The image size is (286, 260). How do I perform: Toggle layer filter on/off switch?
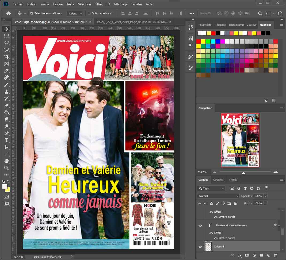pos(266,188)
